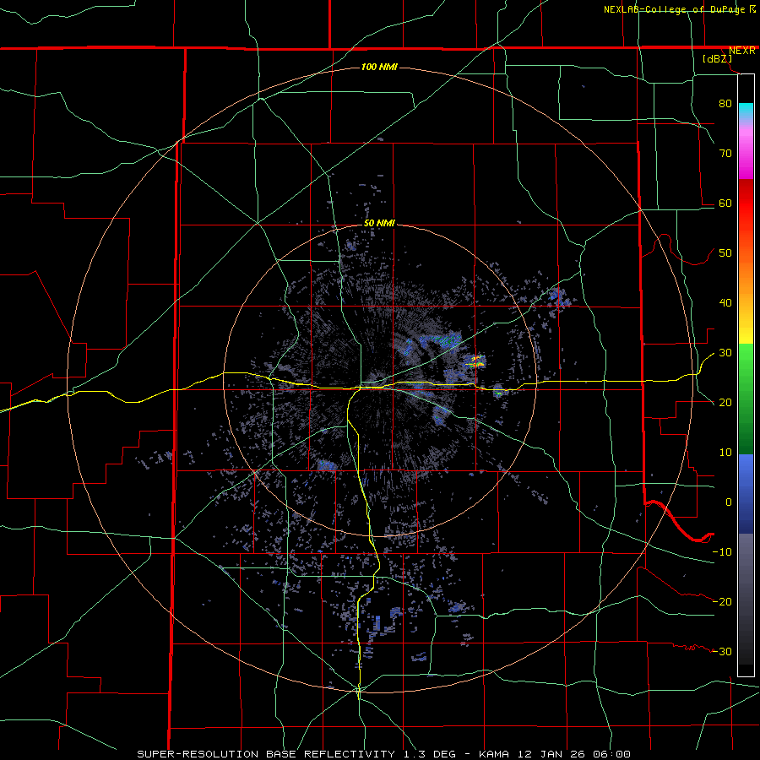This screenshot has width=760, height=760.
Task: Click the bright green segment of color bar
Action: 746,361
